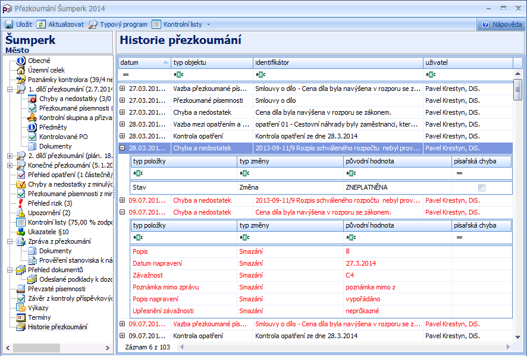This screenshot has height=356, width=527.
Task: Click the Poznámky kontrolora icon
Action: [x=21, y=80]
